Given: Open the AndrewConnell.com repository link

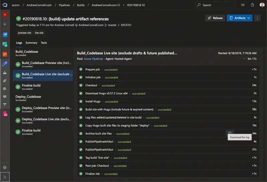Looking at the screenshot, I should coord(91,25).
